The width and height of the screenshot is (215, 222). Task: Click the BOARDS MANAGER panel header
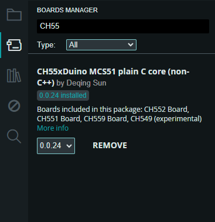click(67, 10)
